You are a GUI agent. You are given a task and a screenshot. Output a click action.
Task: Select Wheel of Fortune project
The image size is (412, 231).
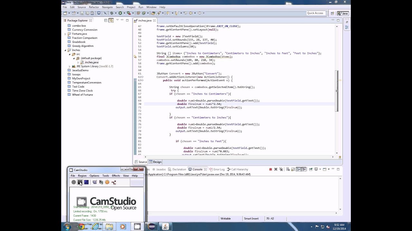[82, 95]
